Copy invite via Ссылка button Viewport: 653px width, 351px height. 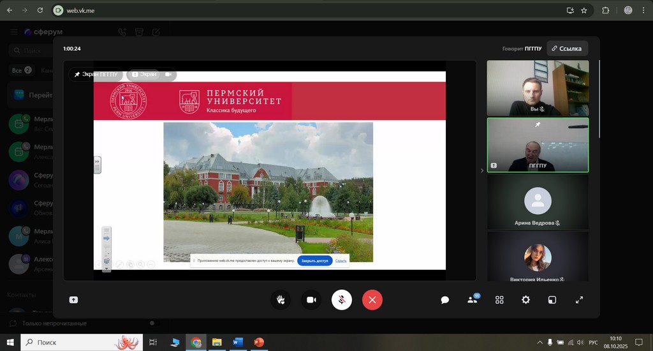point(567,49)
